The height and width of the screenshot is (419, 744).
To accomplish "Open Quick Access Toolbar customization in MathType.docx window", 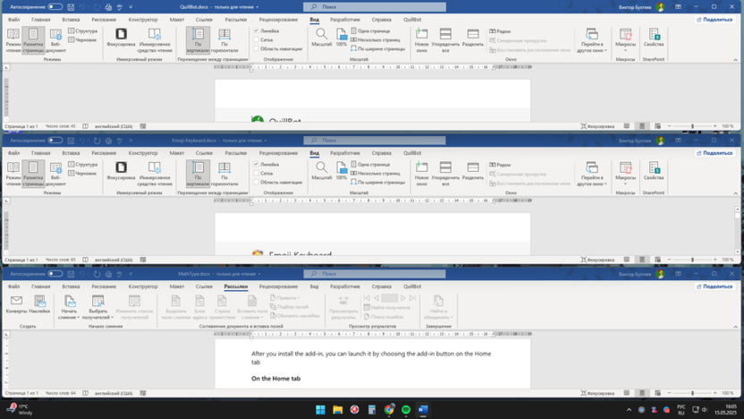I will pyautogui.click(x=131, y=274).
